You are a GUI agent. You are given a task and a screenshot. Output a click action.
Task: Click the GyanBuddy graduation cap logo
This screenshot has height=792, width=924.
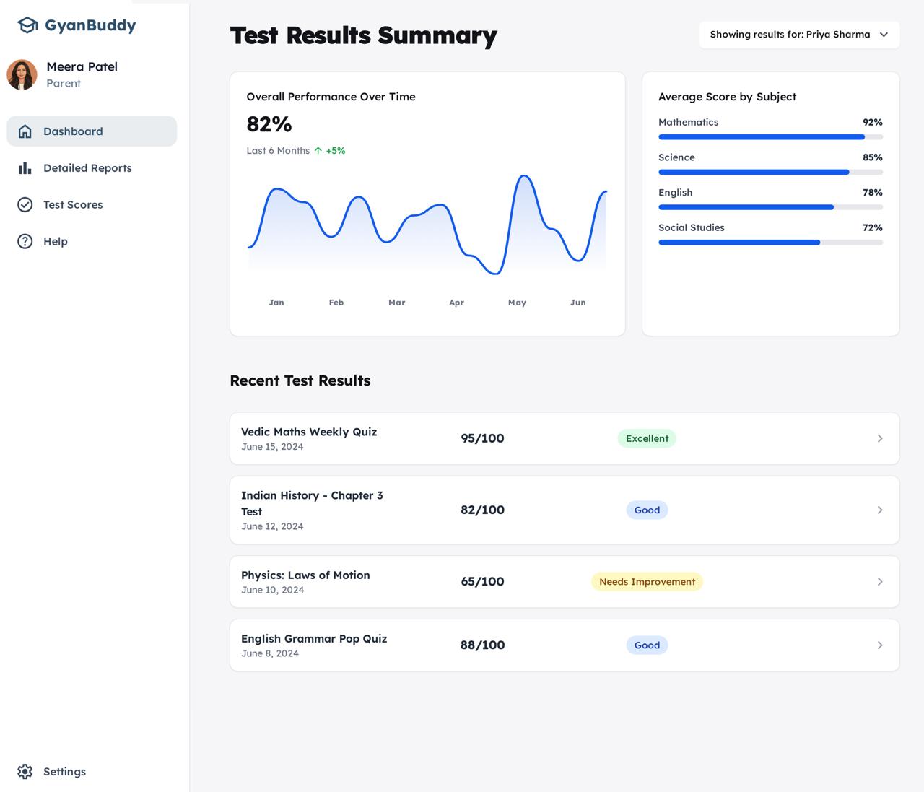point(27,25)
